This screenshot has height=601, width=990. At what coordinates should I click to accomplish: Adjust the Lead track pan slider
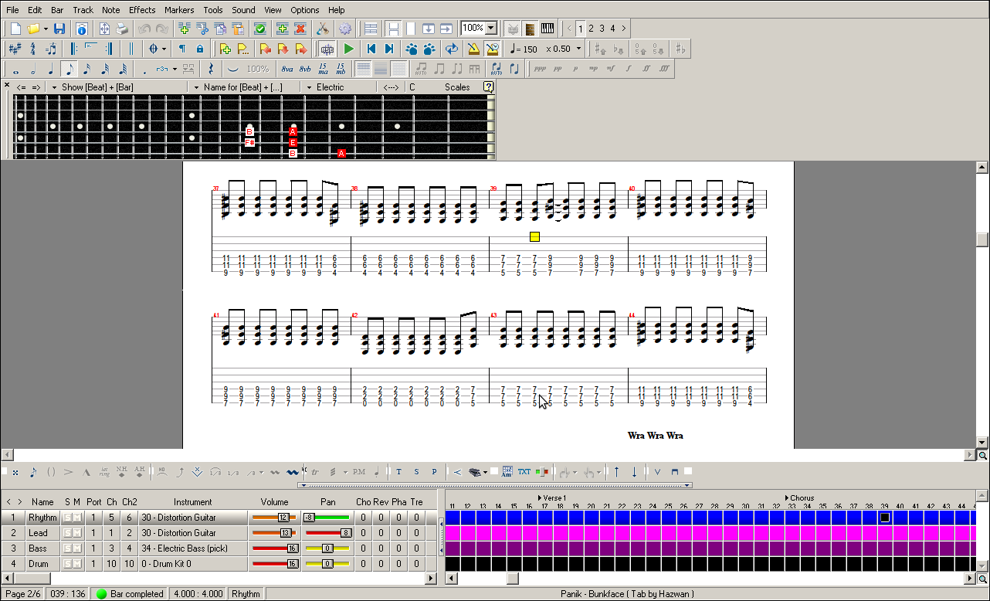click(x=328, y=533)
